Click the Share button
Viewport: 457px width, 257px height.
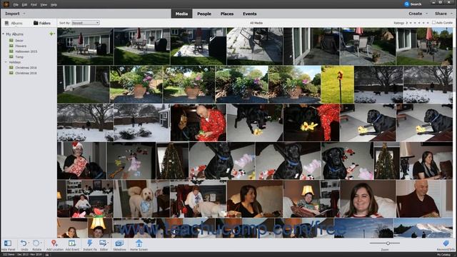coord(441,14)
